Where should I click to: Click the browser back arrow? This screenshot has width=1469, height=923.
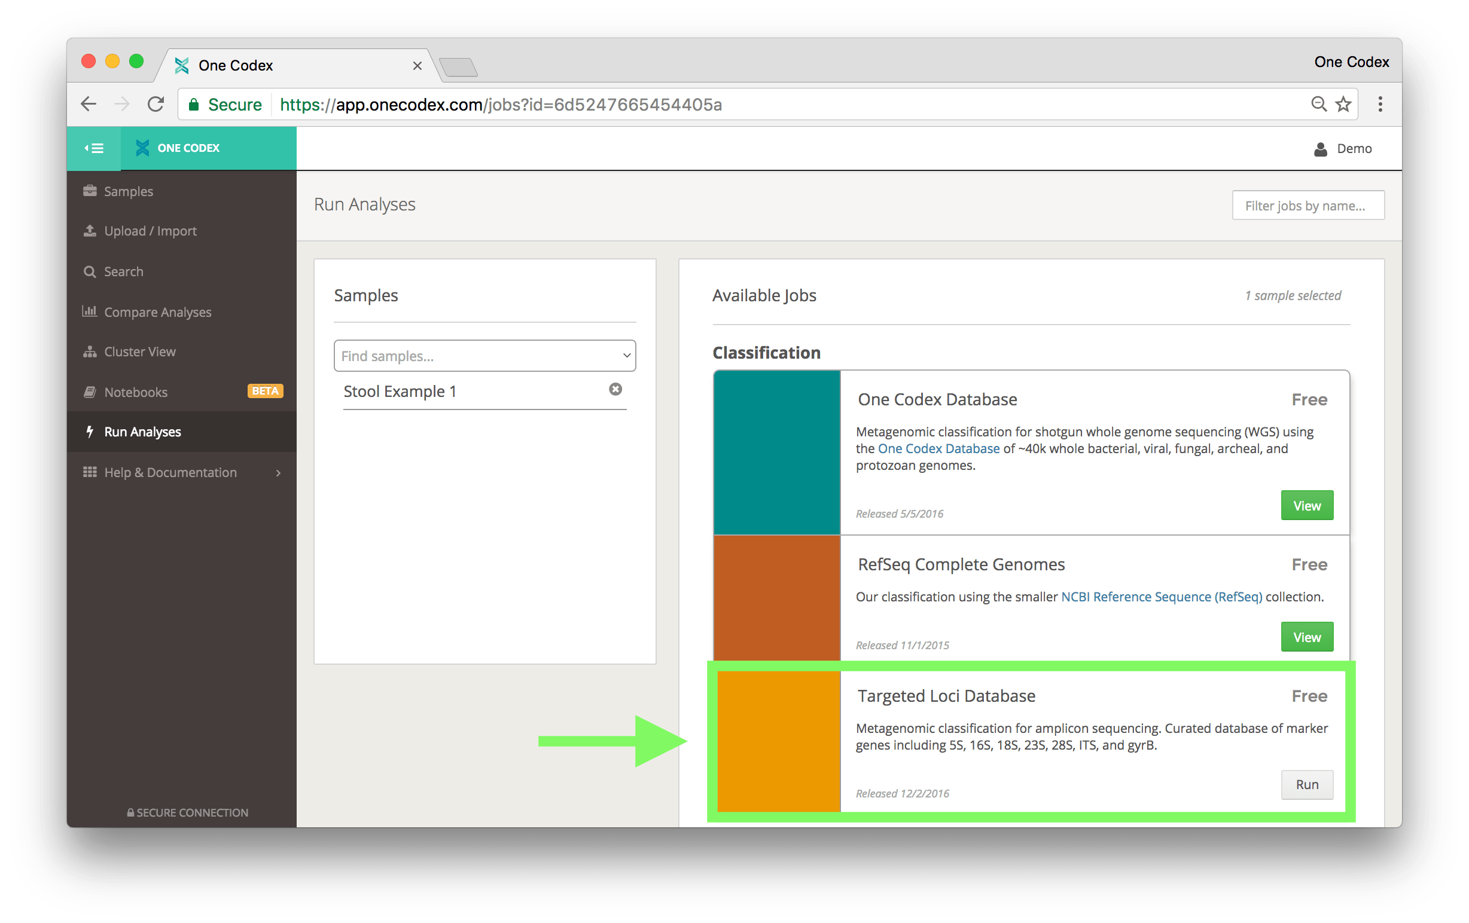click(x=89, y=103)
